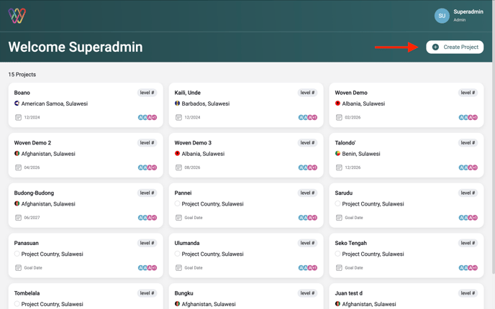The image size is (495, 309).
Task: Open the Kaili, Unde project
Action: click(246, 105)
